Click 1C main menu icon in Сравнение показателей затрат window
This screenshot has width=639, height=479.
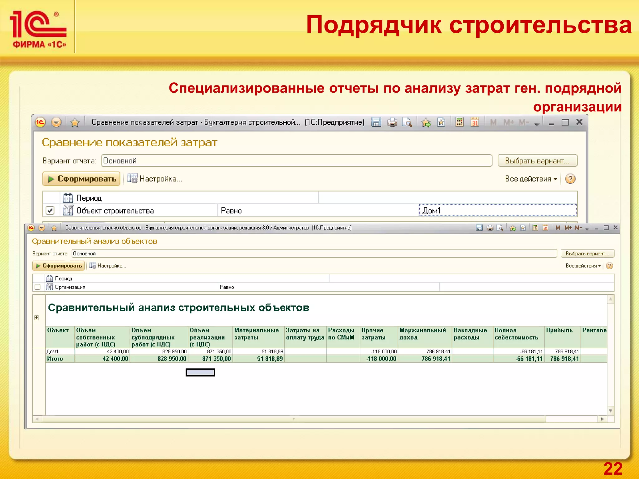(40, 122)
